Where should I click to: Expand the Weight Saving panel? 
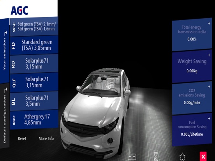click(x=209, y=55)
